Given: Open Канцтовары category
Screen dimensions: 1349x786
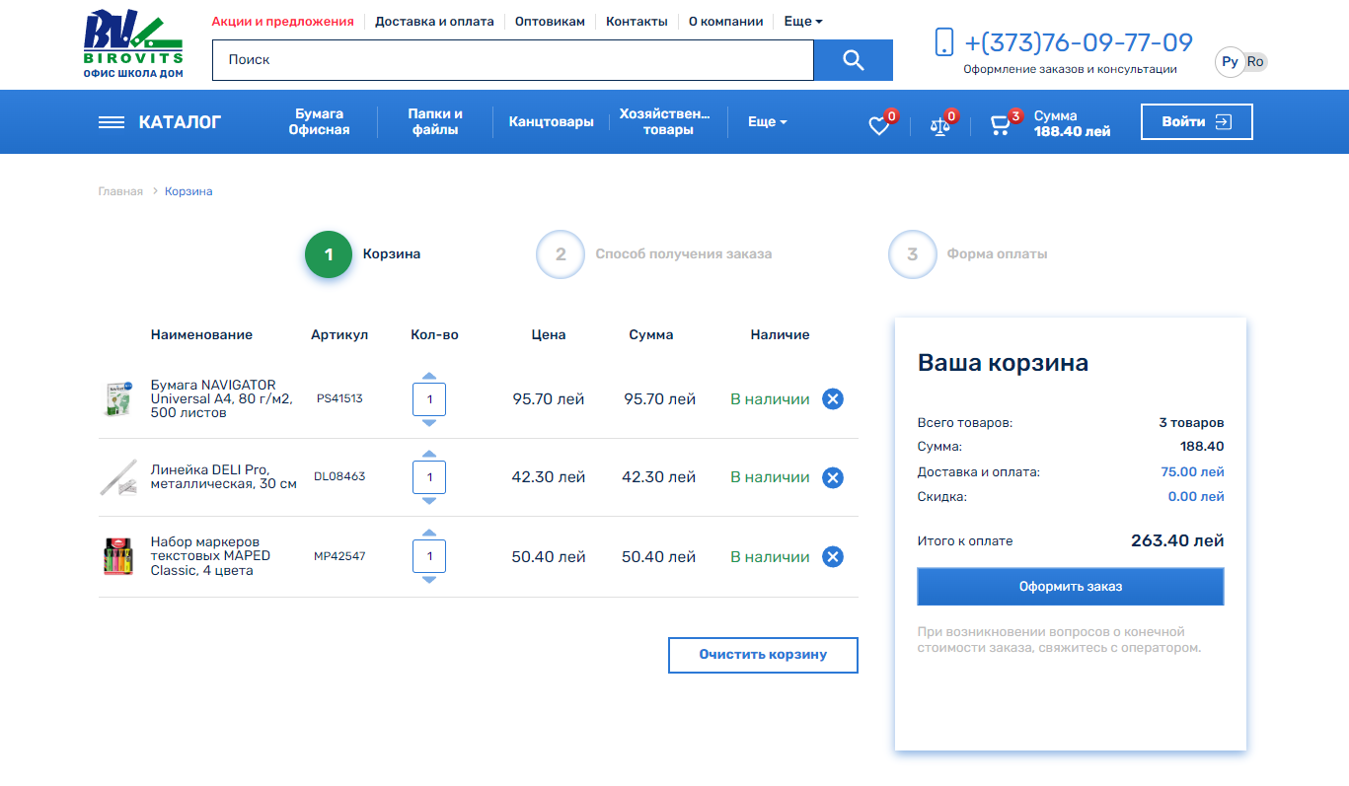Looking at the screenshot, I should point(552,122).
